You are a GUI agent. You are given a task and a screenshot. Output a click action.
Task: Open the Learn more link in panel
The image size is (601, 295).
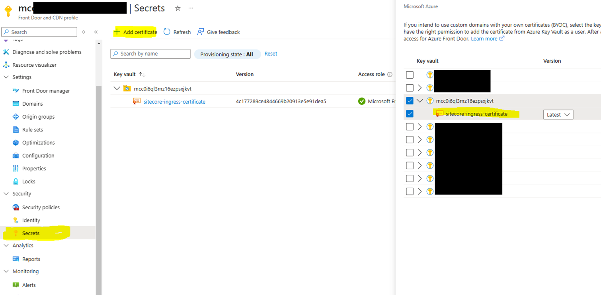pyautogui.click(x=484, y=39)
